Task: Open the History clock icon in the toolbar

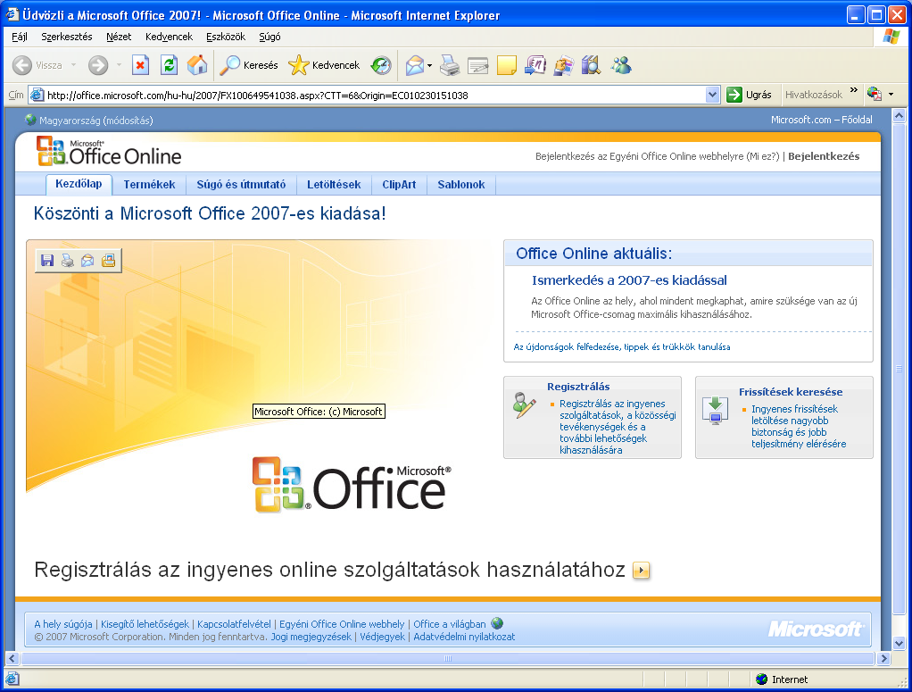Action: pyautogui.click(x=381, y=65)
